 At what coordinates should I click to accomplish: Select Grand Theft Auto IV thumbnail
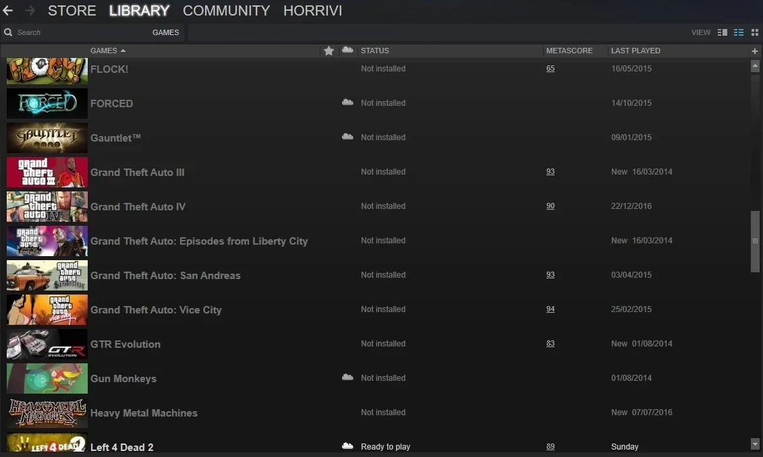tap(47, 207)
